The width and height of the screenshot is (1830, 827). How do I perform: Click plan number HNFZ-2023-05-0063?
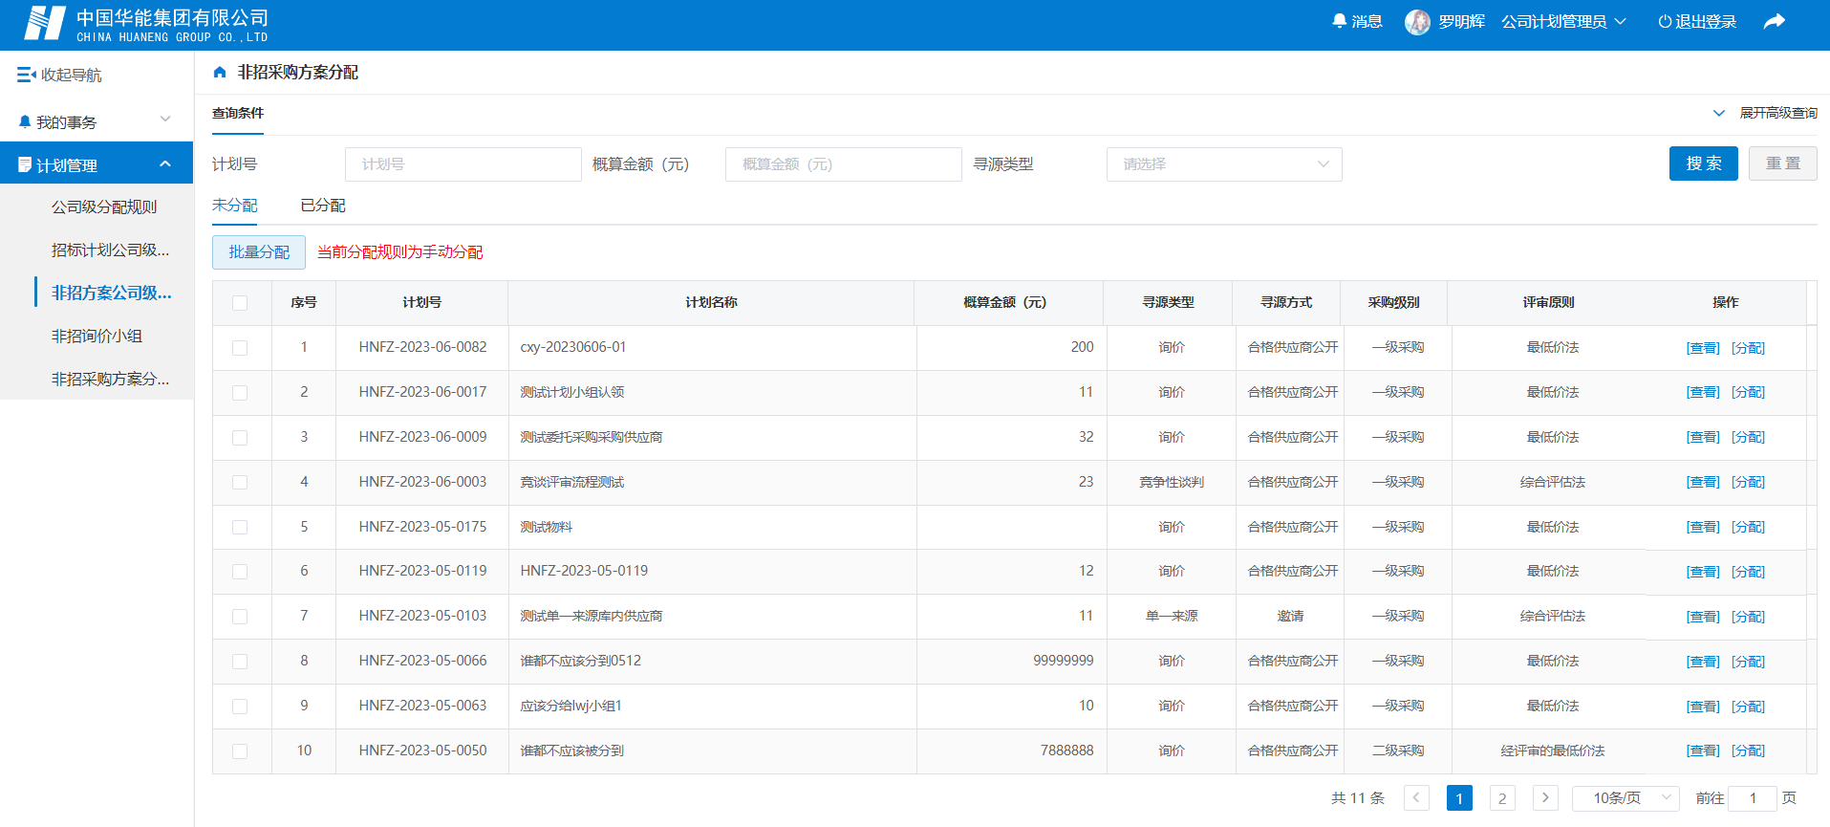point(422,706)
